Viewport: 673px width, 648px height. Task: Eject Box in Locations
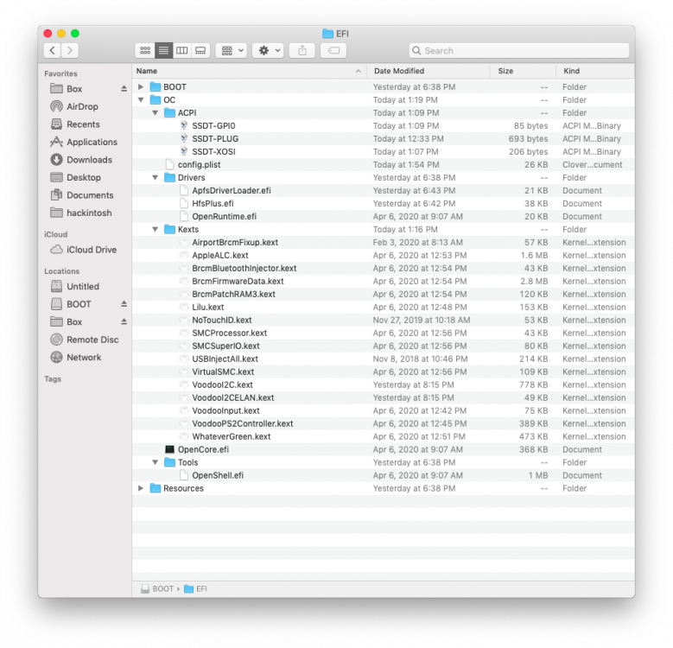point(124,322)
